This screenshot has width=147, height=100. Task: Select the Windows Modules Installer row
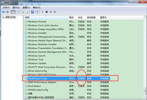67,44
